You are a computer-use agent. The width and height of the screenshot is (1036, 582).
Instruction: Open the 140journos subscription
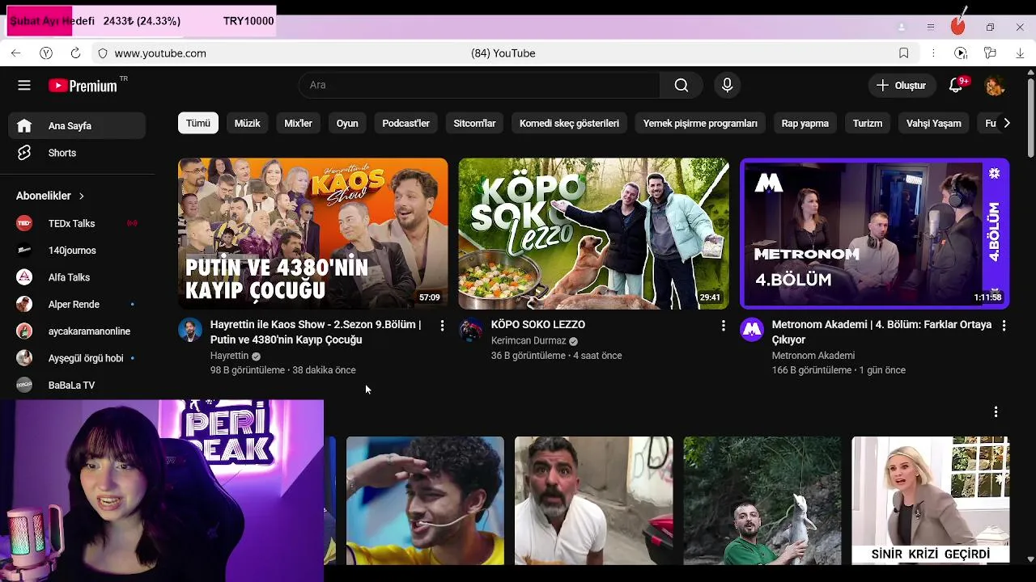(77, 251)
